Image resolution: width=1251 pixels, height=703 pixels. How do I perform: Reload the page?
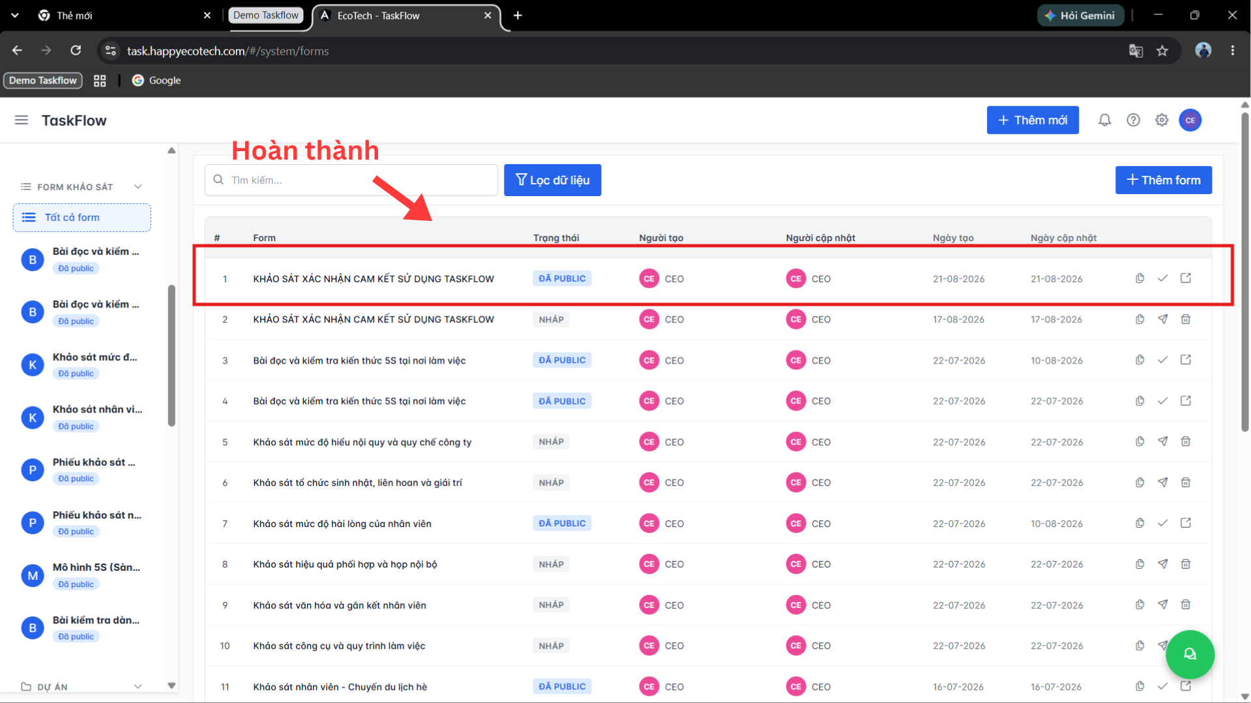pos(76,51)
